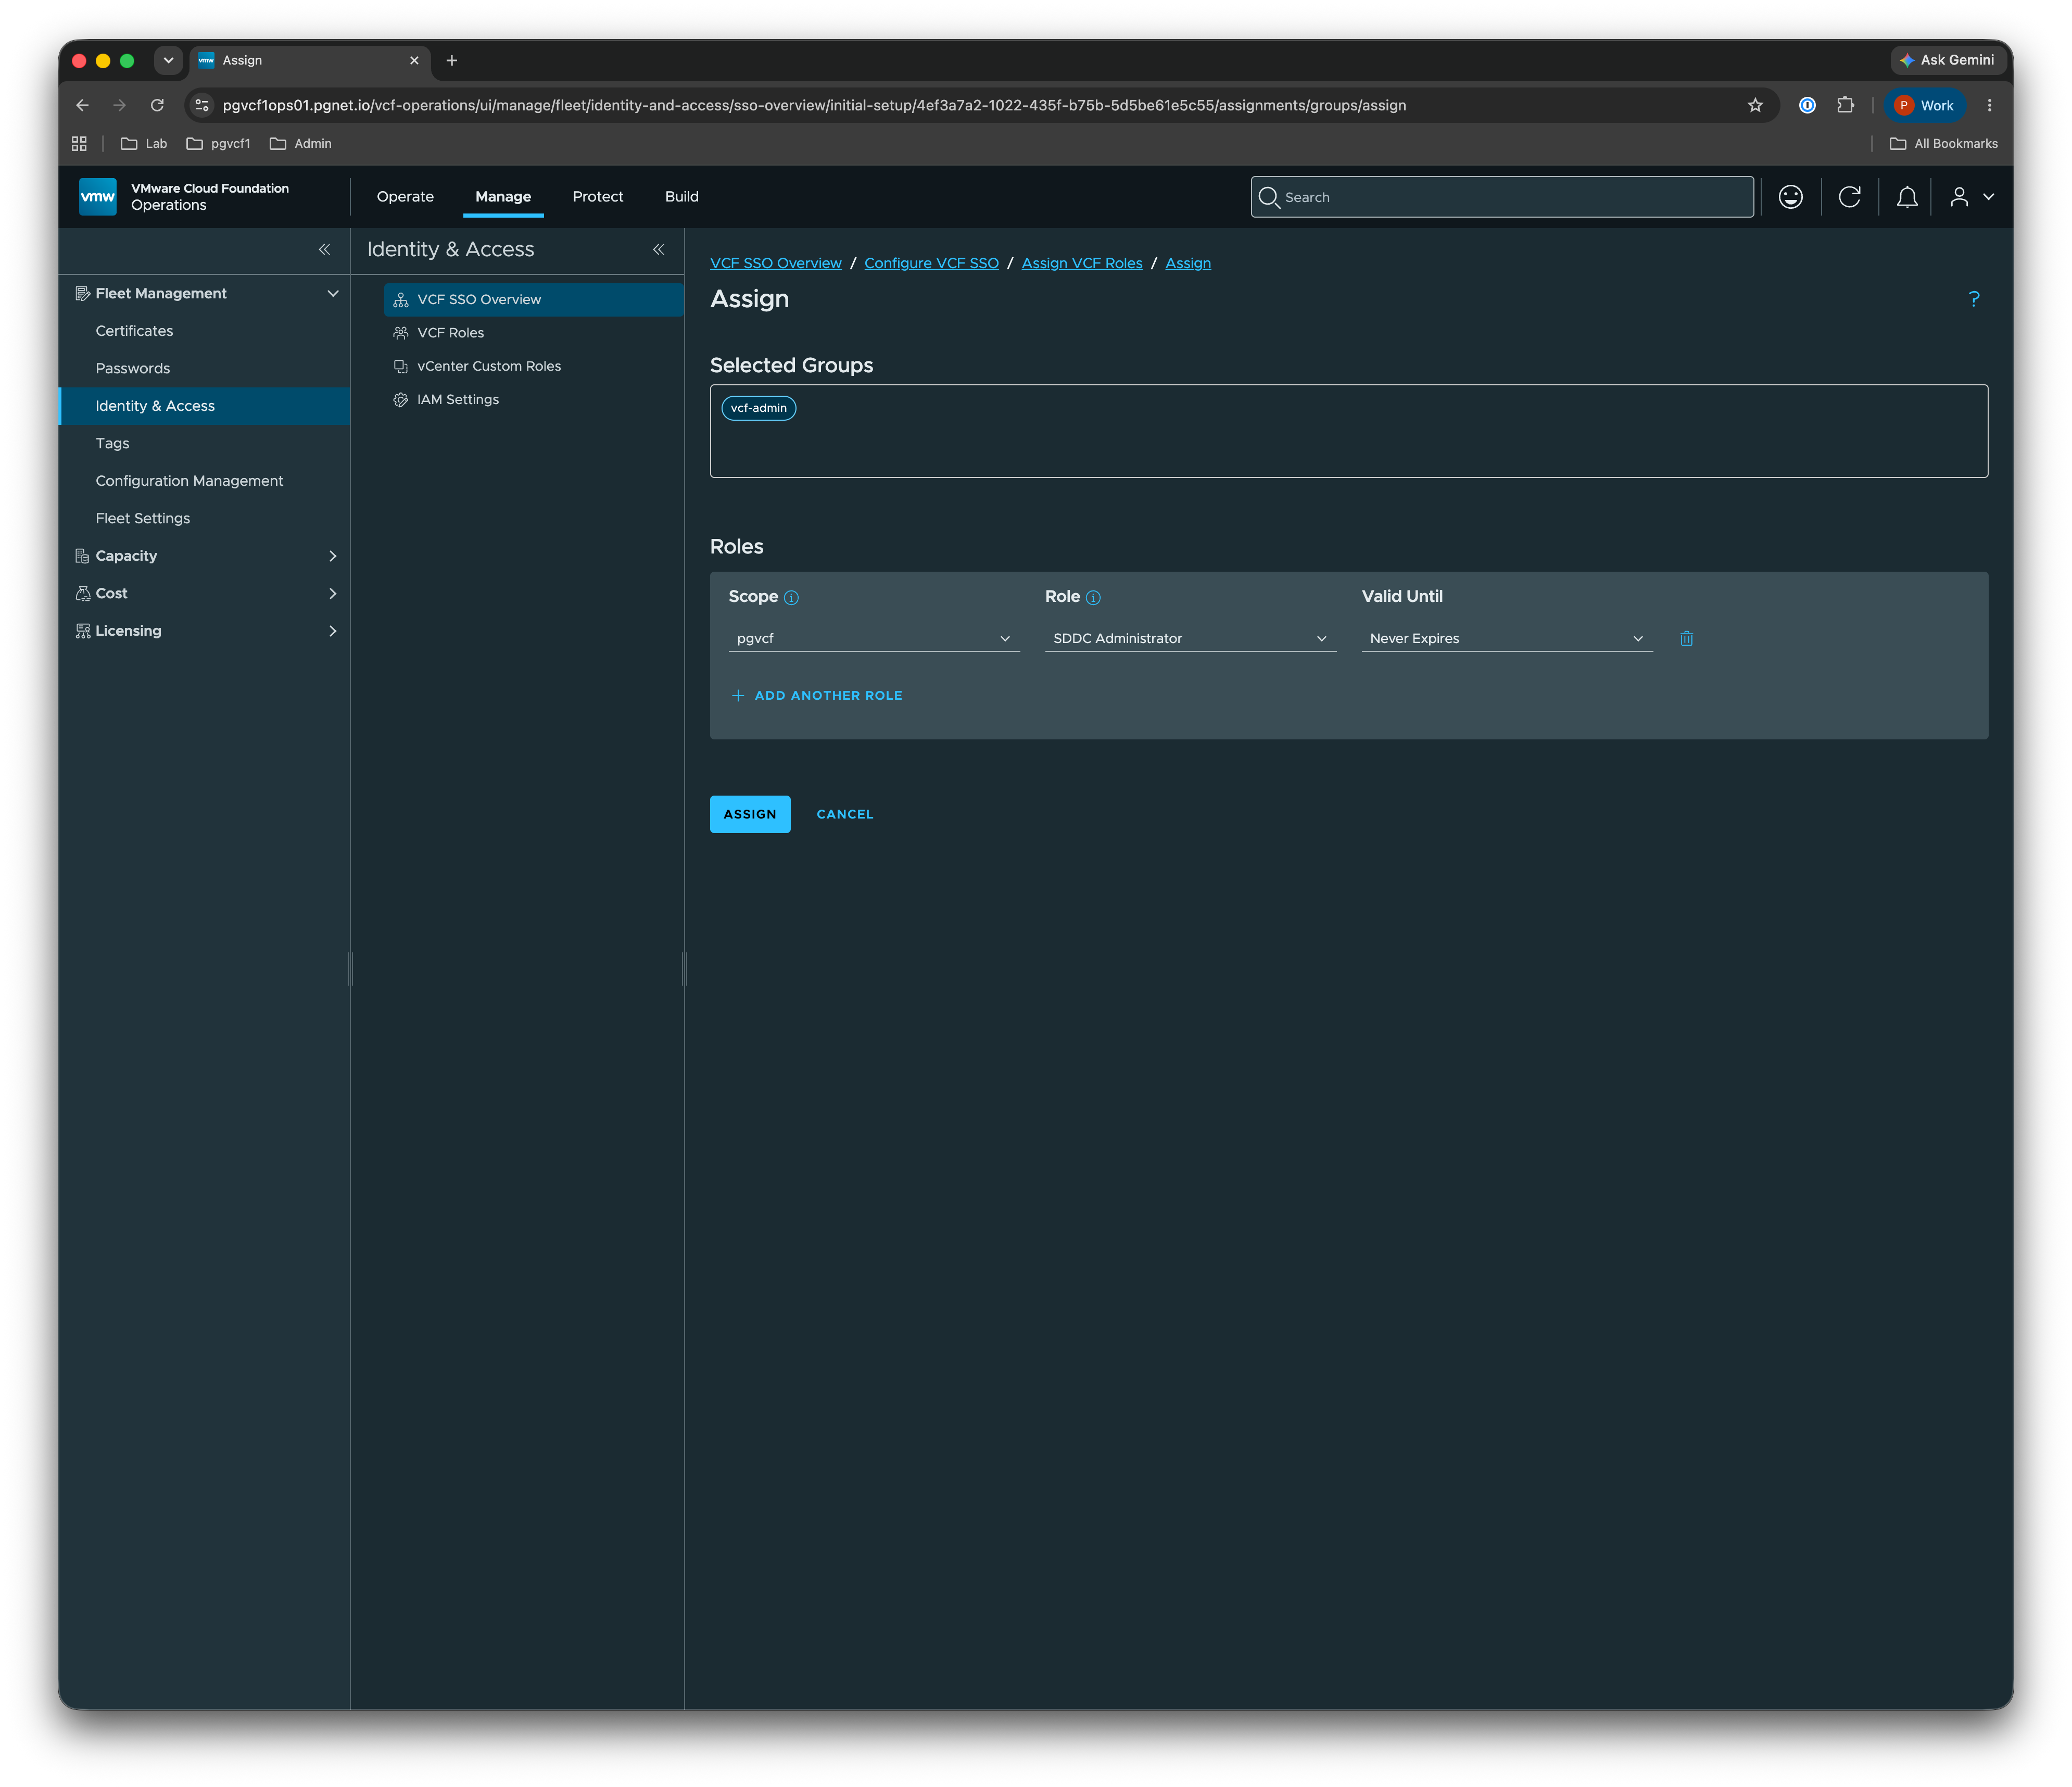Open the apps grid icon in bookmarks bar

(x=79, y=144)
